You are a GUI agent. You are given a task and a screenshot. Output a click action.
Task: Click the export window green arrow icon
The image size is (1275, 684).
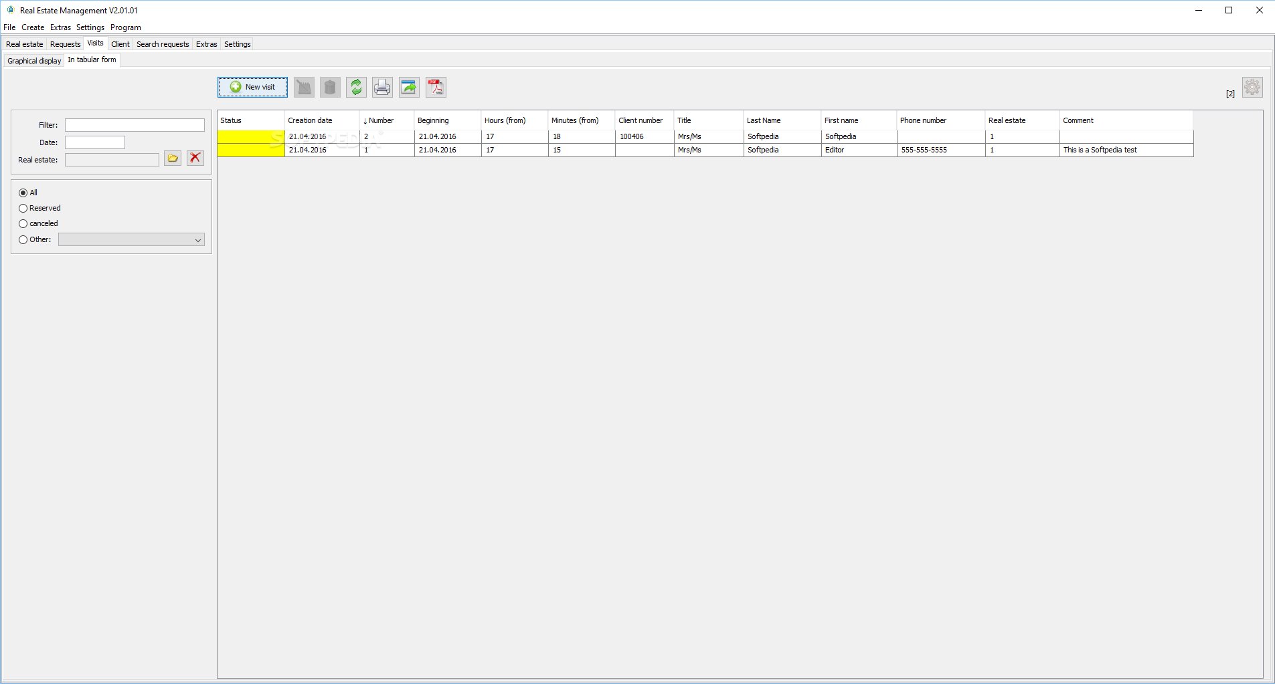coord(409,87)
